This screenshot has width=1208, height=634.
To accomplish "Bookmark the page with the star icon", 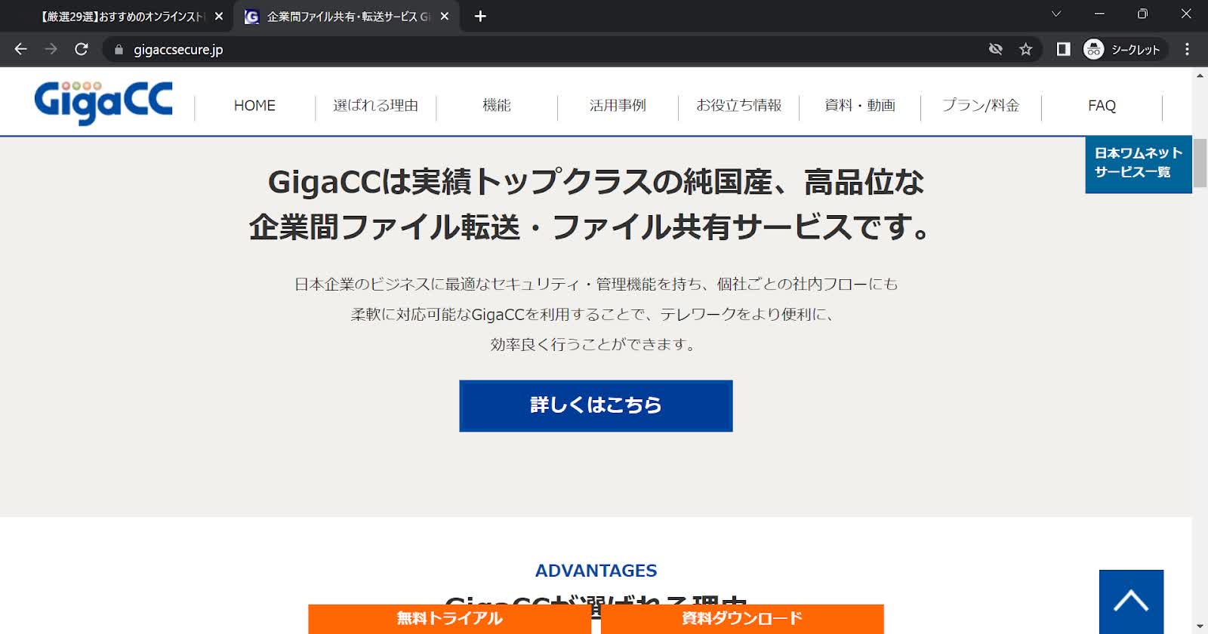I will tap(1025, 49).
